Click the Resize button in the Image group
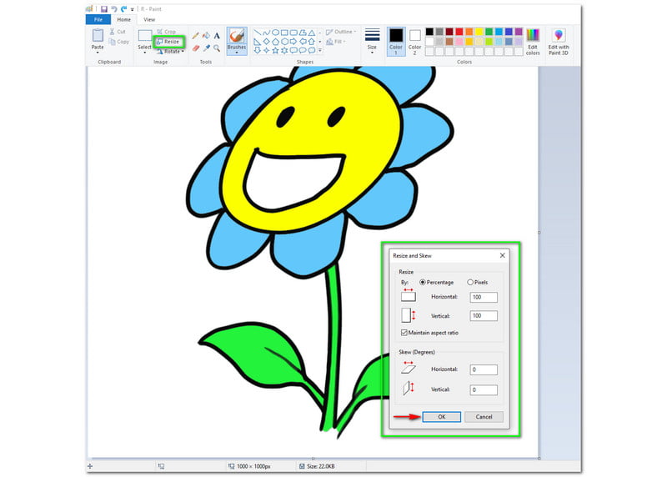This screenshot has height=477, width=667. (x=168, y=41)
